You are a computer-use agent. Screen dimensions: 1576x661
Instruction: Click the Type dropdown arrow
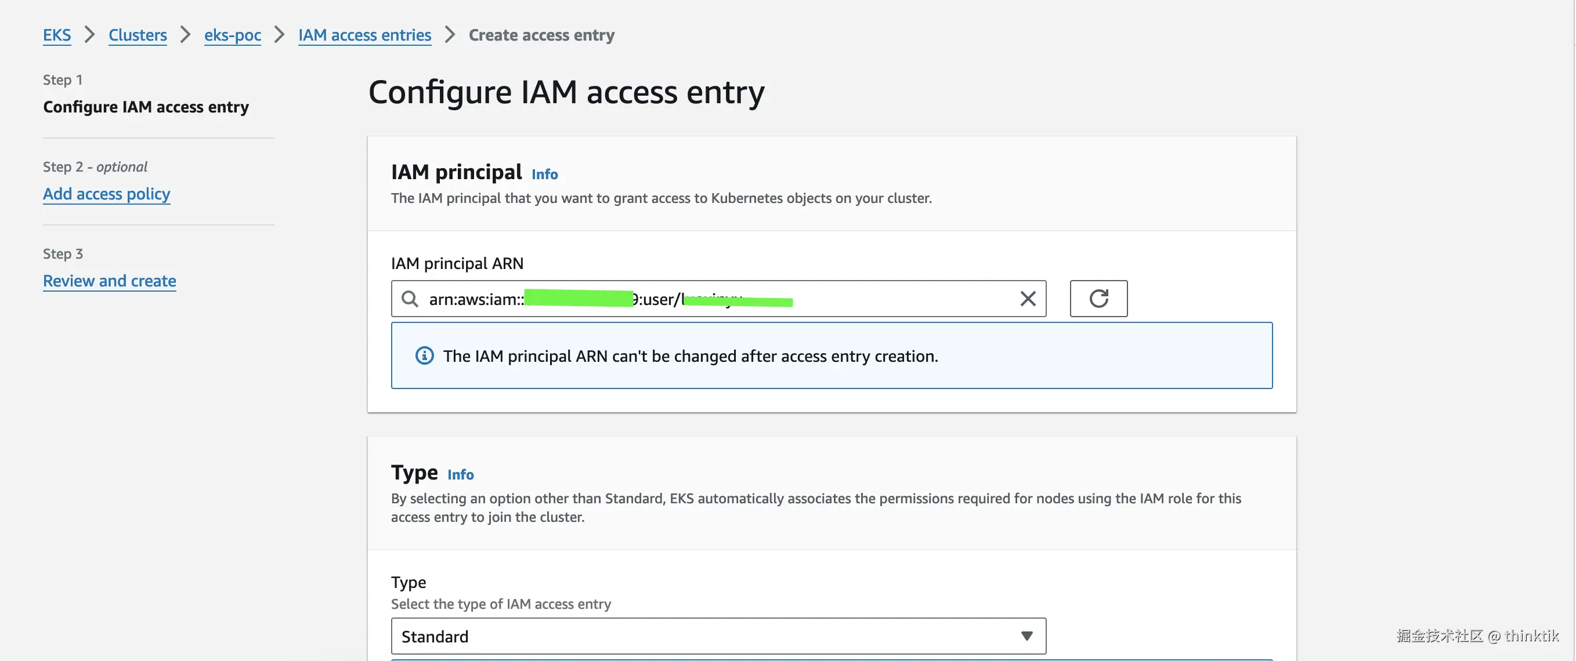(x=1026, y=636)
